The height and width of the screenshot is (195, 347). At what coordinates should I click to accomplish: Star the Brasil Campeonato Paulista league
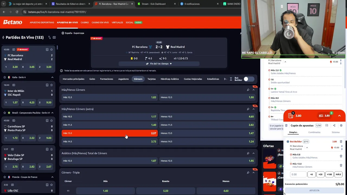(5, 113)
